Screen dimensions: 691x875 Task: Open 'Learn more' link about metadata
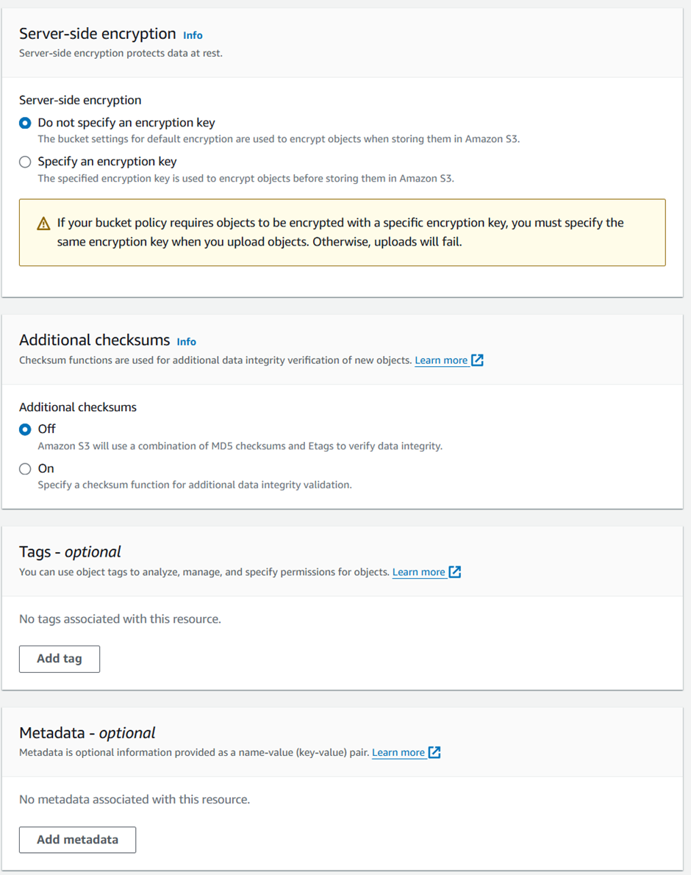(398, 752)
